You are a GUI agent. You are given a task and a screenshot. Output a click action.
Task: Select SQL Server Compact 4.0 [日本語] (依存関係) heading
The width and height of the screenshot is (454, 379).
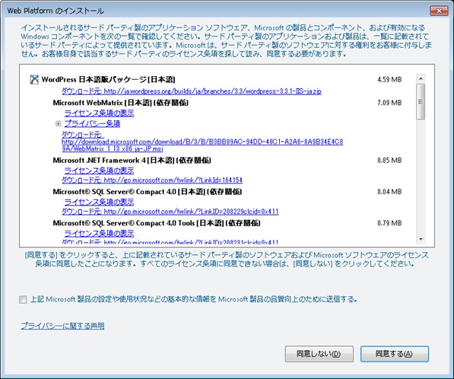[148, 192]
